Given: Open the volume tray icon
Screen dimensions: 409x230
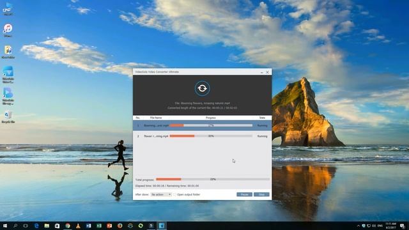Looking at the screenshot, I should [374, 226].
